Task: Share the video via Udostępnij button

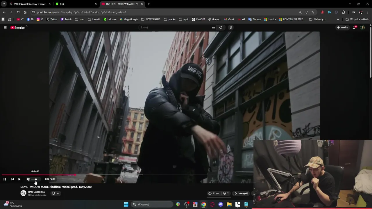Action: [x=241, y=193]
